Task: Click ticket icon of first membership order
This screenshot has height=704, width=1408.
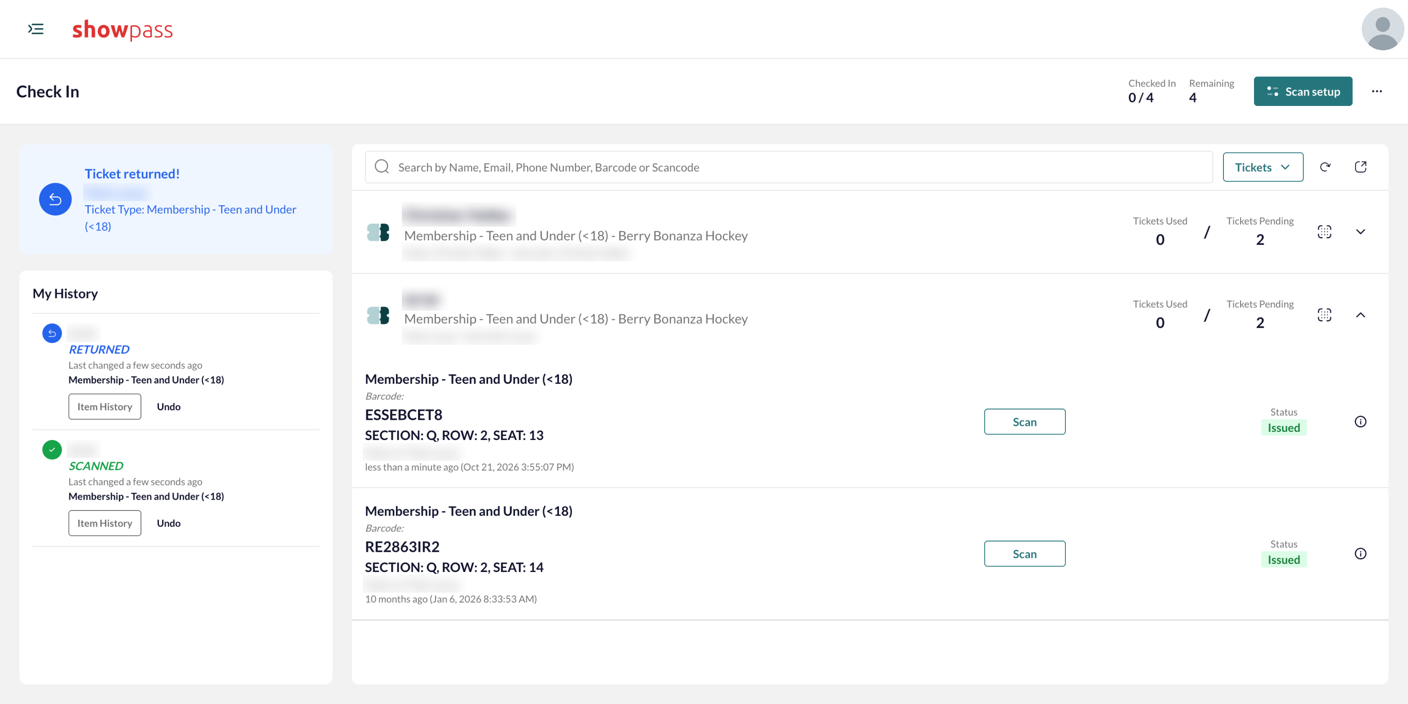Action: tap(378, 232)
